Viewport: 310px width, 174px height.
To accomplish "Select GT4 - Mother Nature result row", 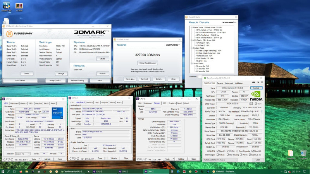I will click(209, 38).
